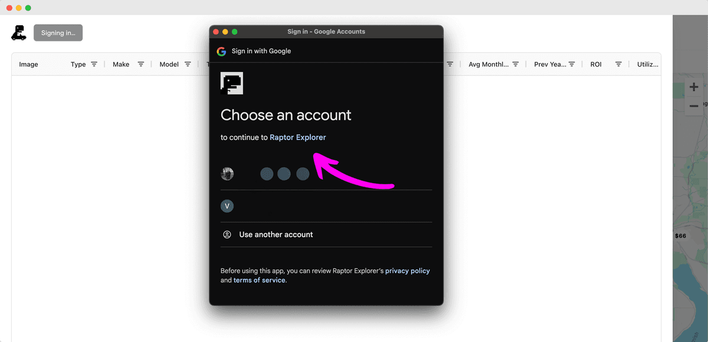Click the Google logo in sign-in dialog
The height and width of the screenshot is (342, 708).
[221, 51]
